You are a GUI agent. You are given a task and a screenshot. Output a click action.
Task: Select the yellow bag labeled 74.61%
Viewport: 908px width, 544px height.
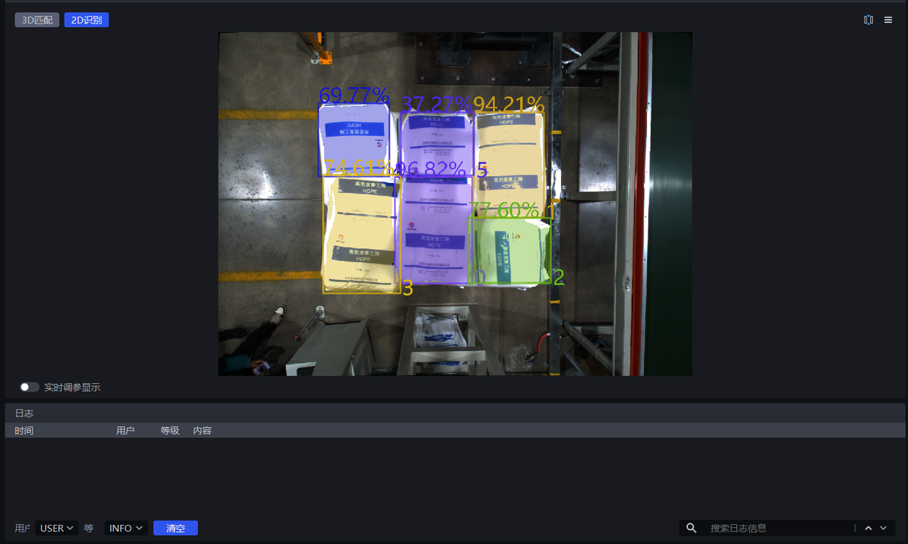360,234
